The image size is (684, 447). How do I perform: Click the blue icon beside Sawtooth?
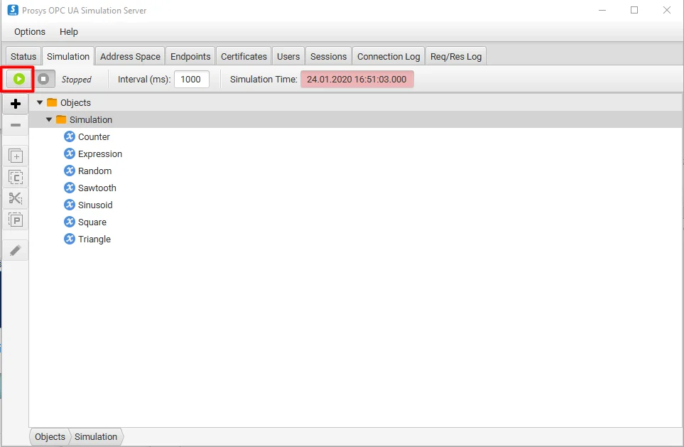click(x=70, y=188)
